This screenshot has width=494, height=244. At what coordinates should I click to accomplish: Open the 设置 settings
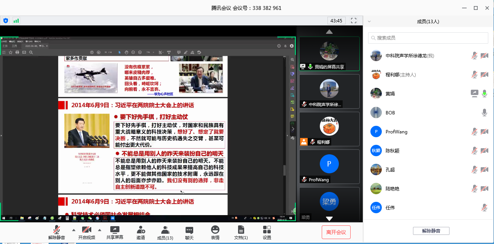[x=267, y=230]
